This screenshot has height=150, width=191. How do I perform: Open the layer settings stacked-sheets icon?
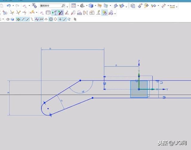coord(133,6)
